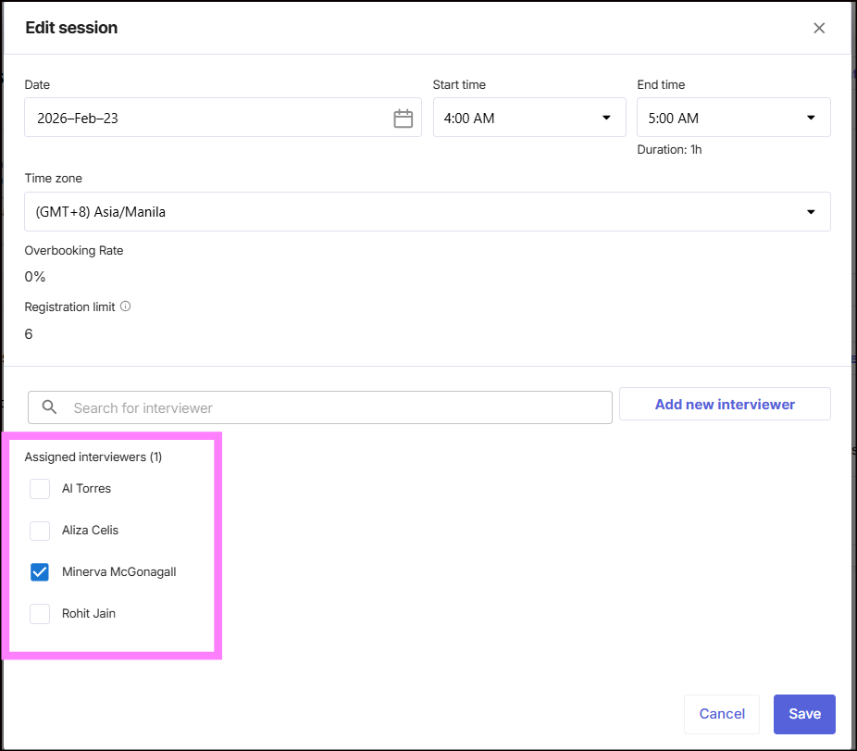Screen dimensions: 857x751
Task: Click the Registration limit info icon
Action: (125, 307)
